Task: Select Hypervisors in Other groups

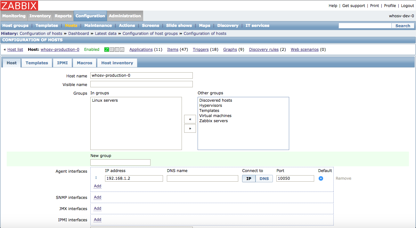Action: 243,106
